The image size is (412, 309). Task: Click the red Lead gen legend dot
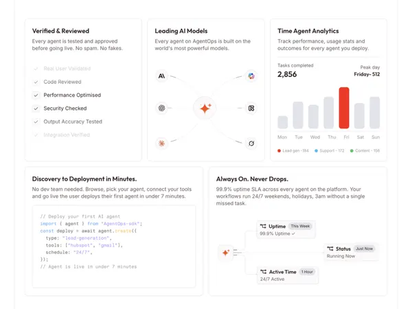(279, 151)
